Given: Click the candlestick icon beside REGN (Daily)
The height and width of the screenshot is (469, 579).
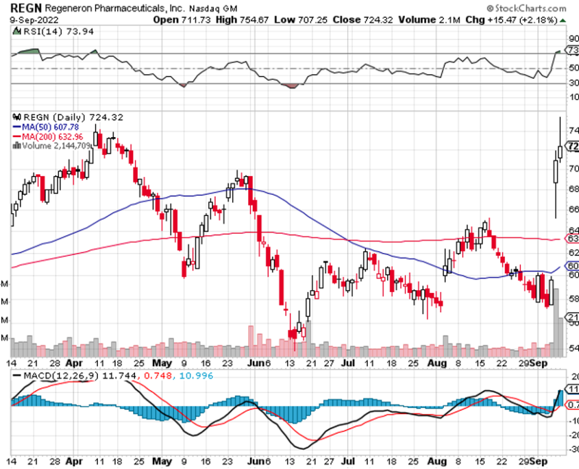Looking at the screenshot, I should pos(16,117).
